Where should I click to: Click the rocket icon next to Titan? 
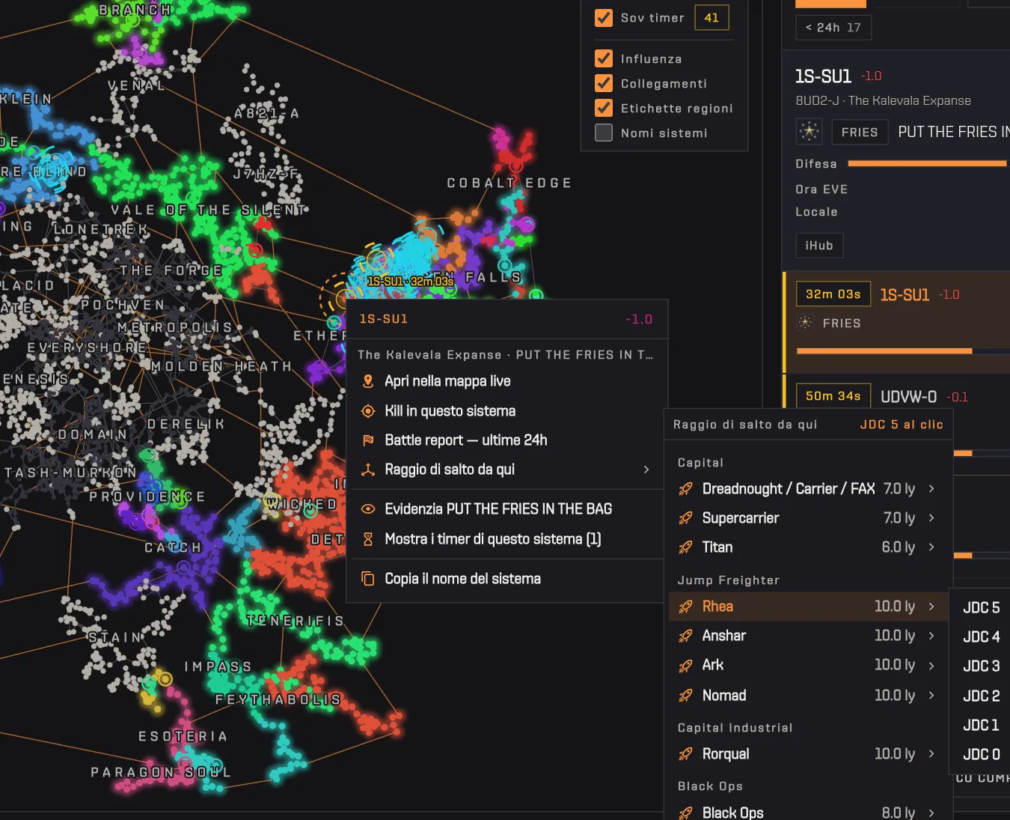[x=685, y=547]
